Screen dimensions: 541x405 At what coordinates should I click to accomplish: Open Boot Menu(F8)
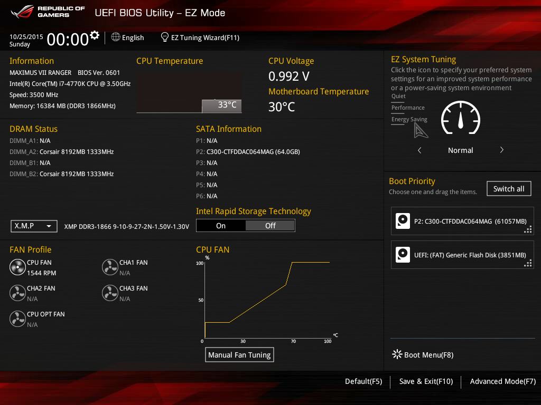click(428, 355)
